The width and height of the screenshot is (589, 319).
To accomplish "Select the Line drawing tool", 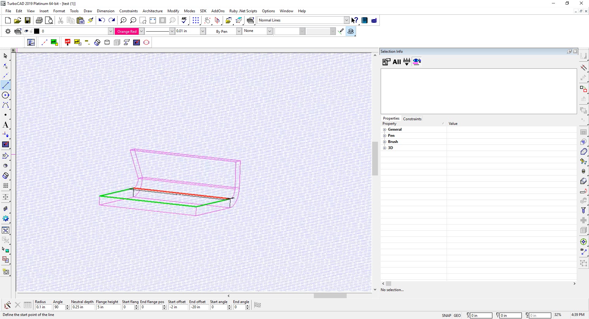I will (6, 85).
